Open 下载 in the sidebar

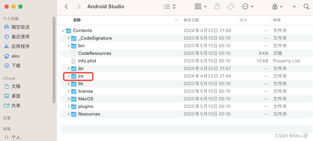(12, 66)
